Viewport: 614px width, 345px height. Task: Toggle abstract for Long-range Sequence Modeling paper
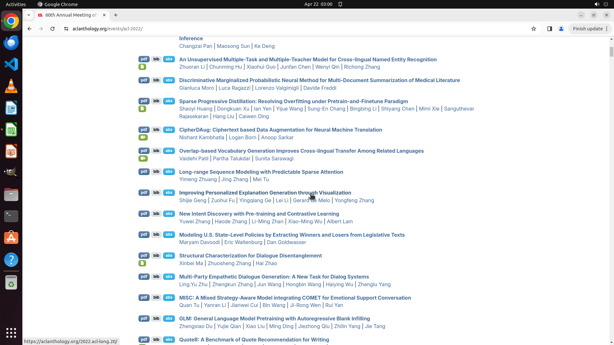tap(169, 172)
